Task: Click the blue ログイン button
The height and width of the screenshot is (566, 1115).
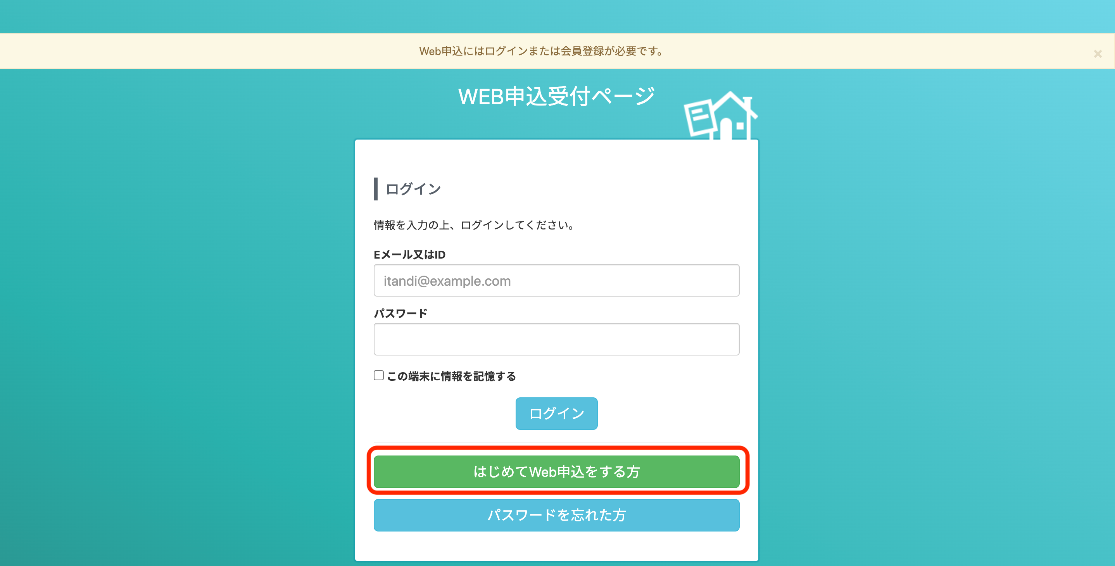Action: coord(556,413)
